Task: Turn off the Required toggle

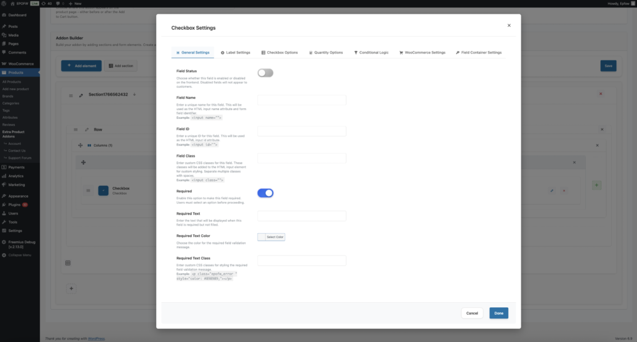Action: [265, 193]
